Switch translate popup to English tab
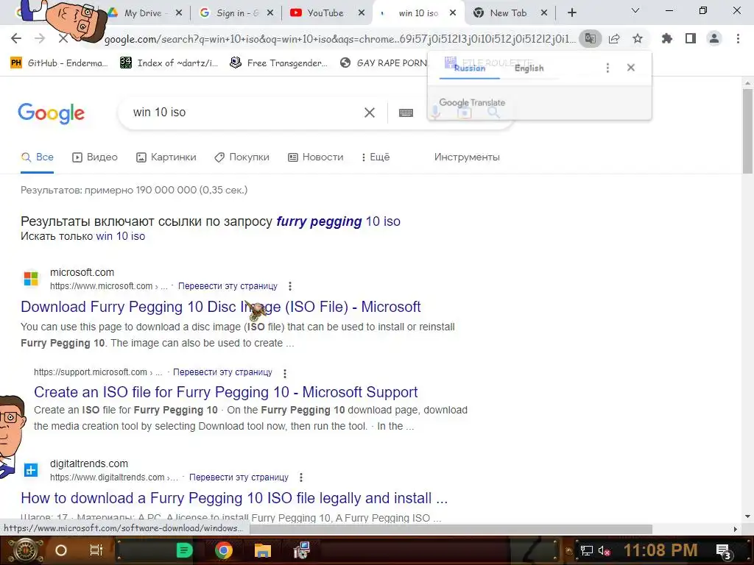Viewport: 754px width, 565px height. [529, 68]
